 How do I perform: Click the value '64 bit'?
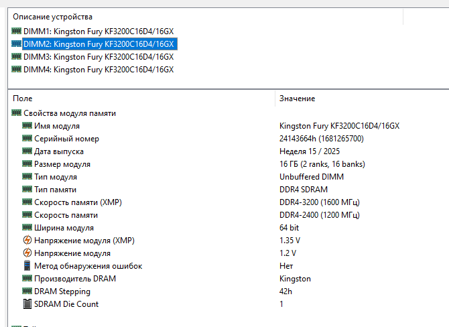[x=290, y=228]
